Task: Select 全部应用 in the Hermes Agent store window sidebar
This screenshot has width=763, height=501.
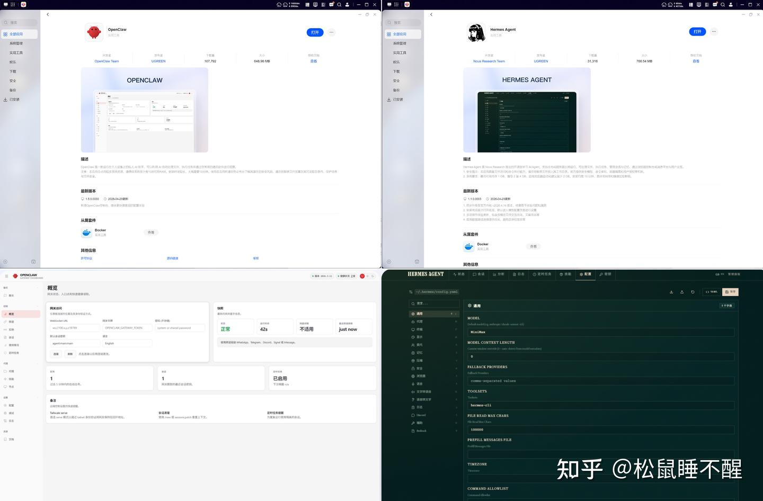Action: tap(403, 34)
